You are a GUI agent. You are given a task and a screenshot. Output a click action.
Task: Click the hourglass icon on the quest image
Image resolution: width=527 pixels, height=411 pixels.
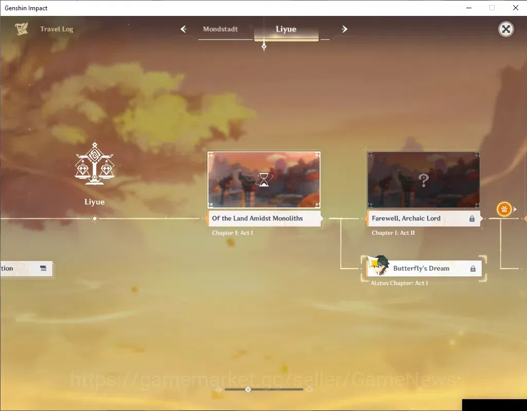click(264, 179)
